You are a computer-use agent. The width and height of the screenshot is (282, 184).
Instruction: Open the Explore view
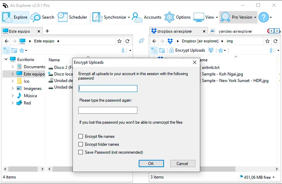click(15, 17)
